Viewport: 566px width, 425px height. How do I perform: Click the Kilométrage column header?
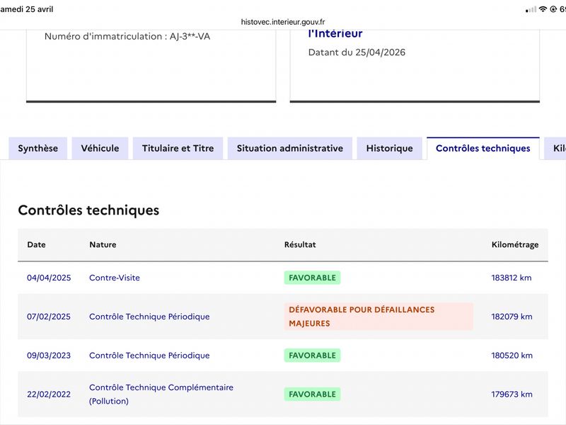coord(514,244)
